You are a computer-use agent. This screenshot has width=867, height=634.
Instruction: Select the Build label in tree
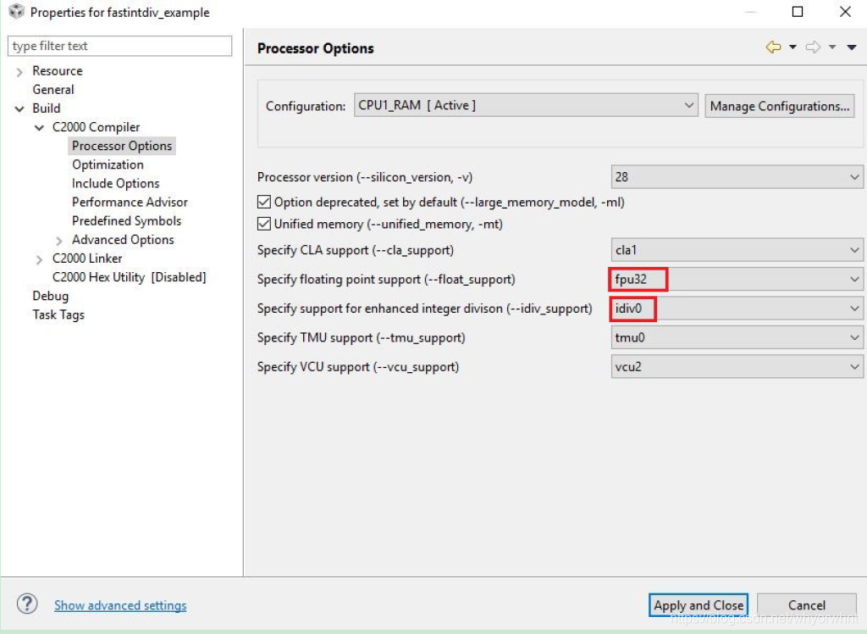tap(47, 108)
